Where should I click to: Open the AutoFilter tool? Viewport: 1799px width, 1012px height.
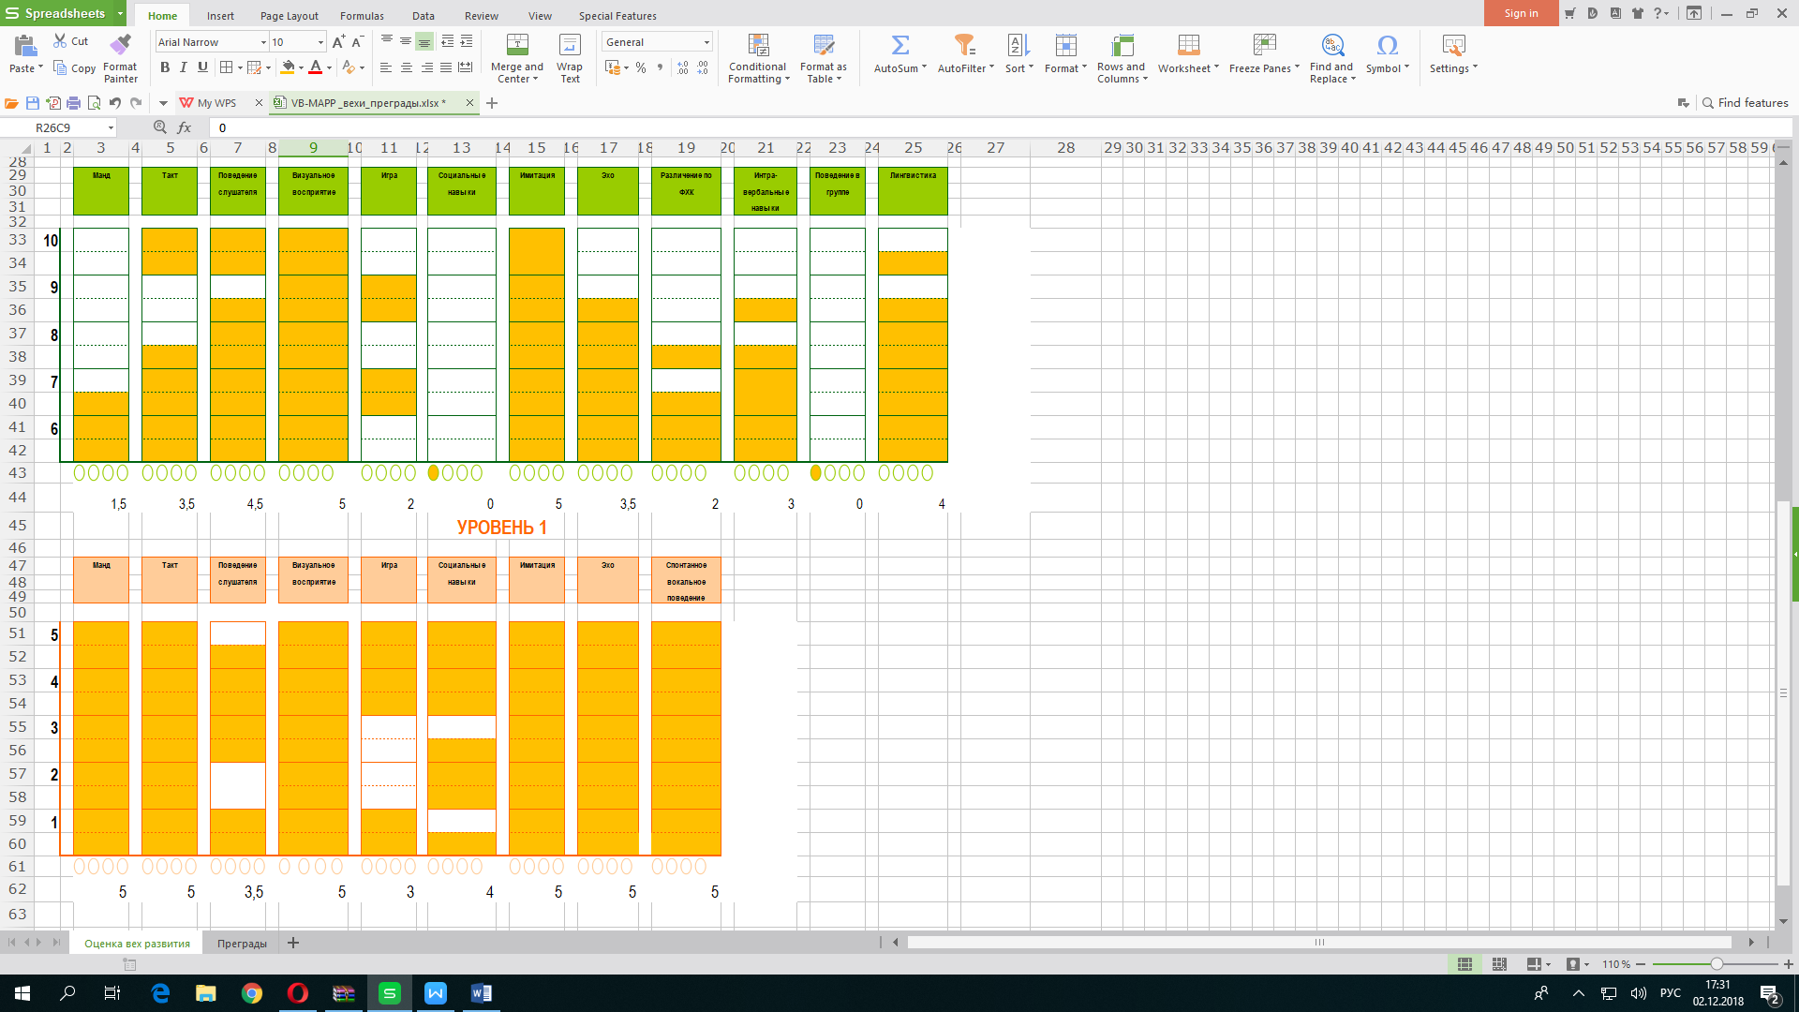[x=964, y=45]
